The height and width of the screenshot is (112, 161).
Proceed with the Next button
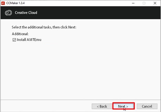coord(123,106)
